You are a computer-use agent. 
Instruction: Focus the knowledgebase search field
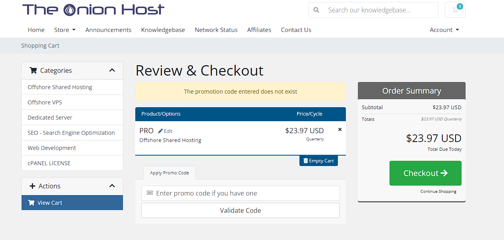[x=380, y=10]
